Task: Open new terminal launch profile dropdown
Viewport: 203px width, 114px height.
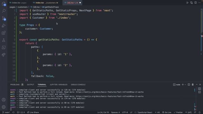Action: tap(185, 85)
